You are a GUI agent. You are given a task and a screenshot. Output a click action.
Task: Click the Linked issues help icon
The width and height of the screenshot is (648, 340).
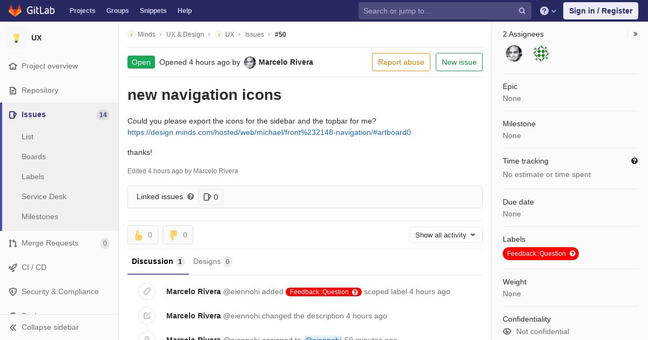pyautogui.click(x=191, y=196)
